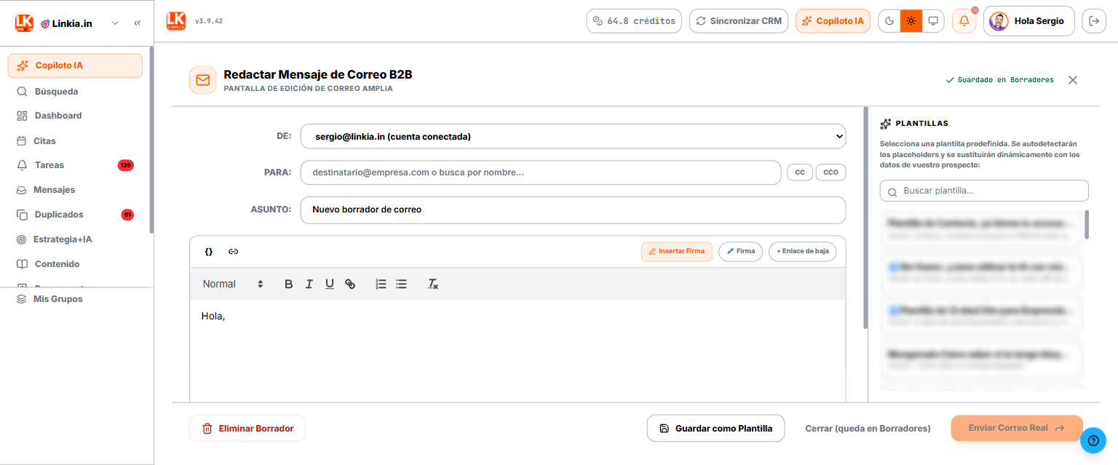The height and width of the screenshot is (465, 1118).
Task: Switch to dark mode moon icon
Action: click(x=889, y=21)
